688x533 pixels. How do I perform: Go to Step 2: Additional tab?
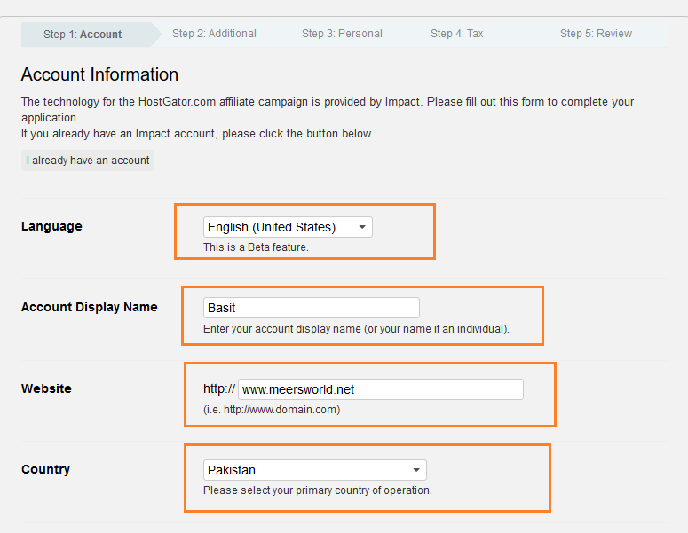pos(214,34)
